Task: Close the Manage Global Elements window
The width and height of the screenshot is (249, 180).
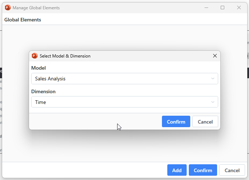Action: [239, 7]
